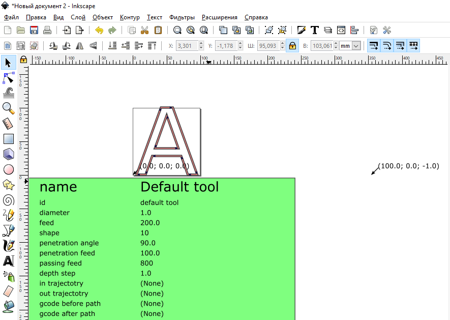Image resolution: width=450 pixels, height=320 pixels.
Task: Zoom to fit page
Action: [x=204, y=30]
